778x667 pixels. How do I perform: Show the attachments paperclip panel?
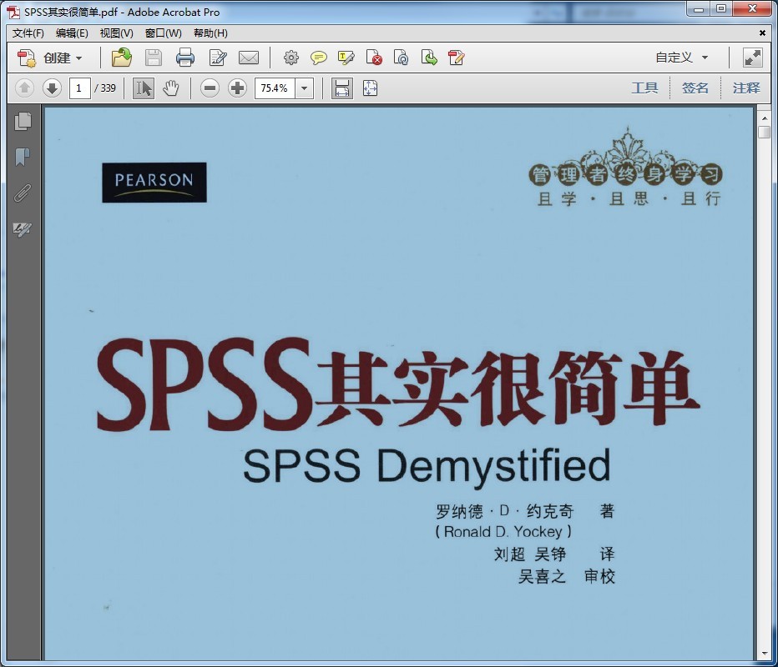[x=23, y=193]
